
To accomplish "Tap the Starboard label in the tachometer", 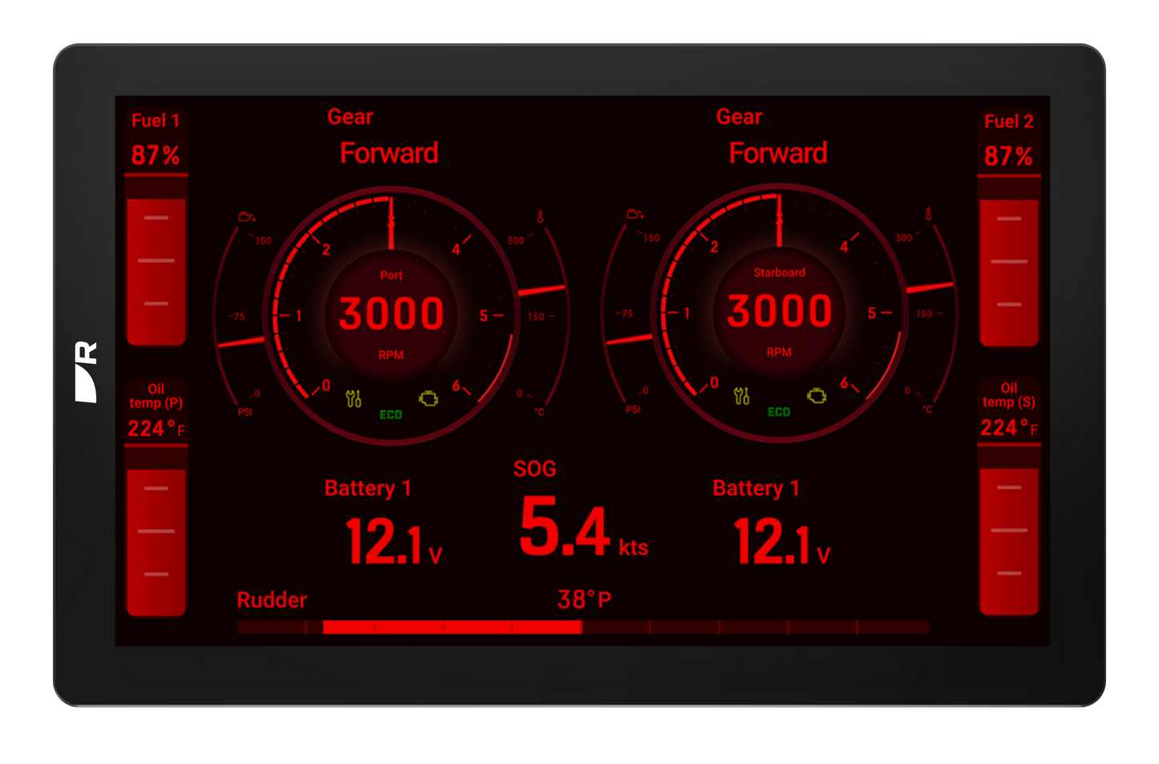I will (780, 273).
